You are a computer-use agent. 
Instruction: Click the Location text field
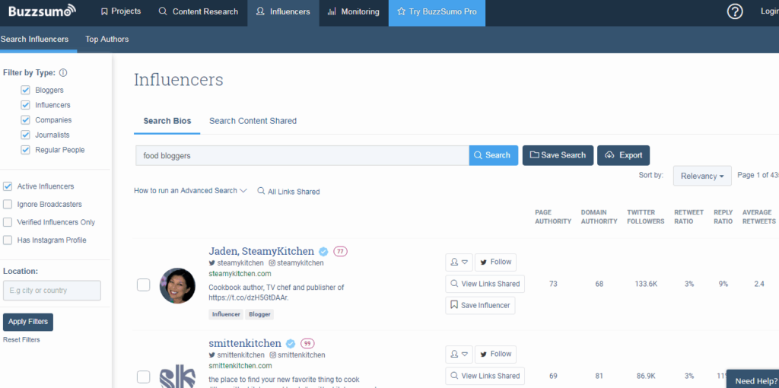tap(52, 290)
